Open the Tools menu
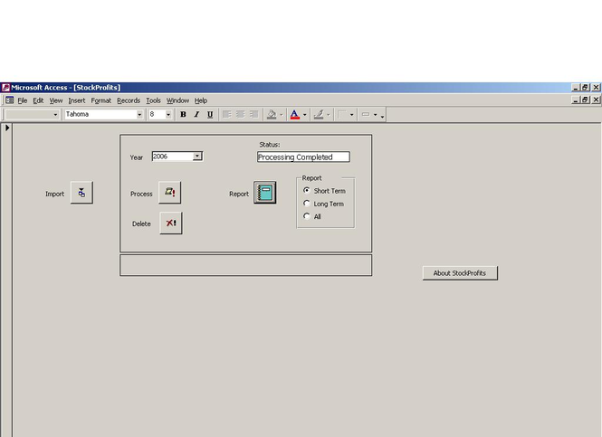602x437 pixels. point(153,100)
